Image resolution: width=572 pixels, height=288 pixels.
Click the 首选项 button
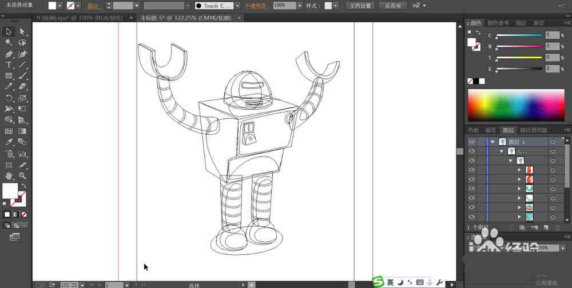pyautogui.click(x=392, y=6)
